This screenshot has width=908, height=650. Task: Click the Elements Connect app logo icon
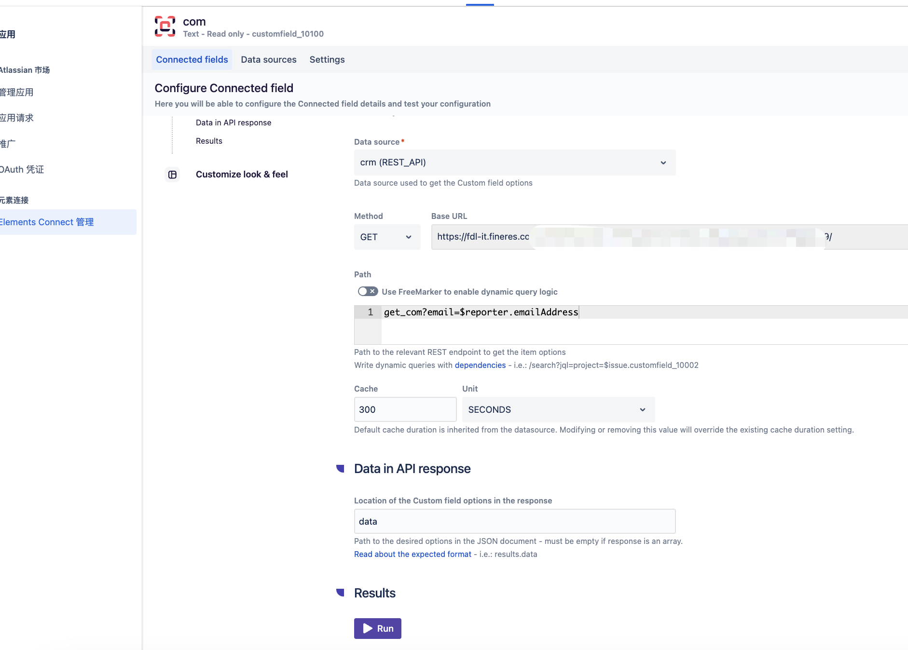point(165,26)
